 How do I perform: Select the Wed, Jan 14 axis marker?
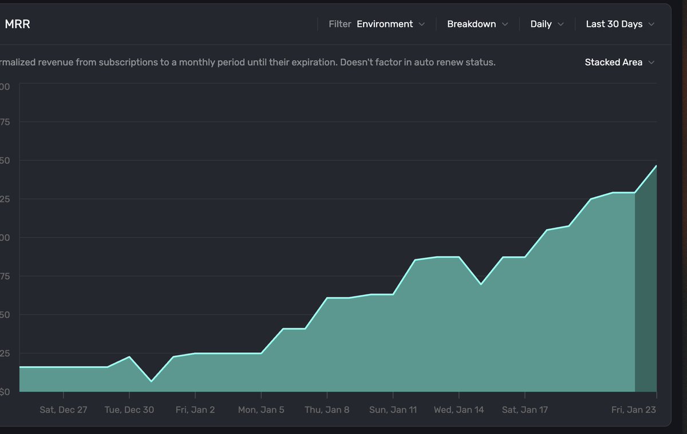coord(459,409)
